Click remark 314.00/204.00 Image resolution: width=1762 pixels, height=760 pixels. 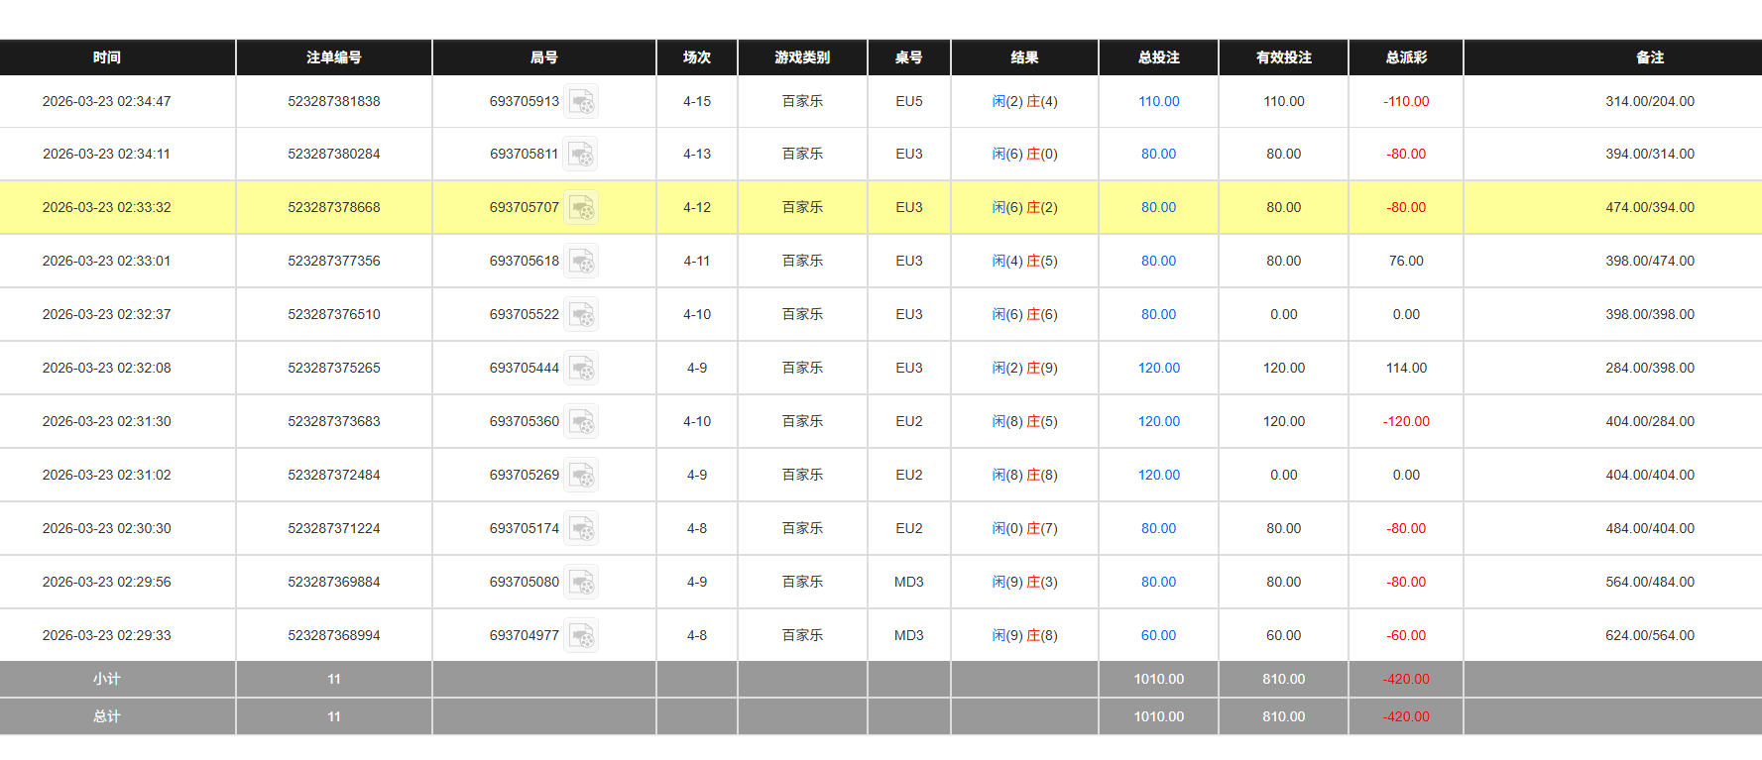click(x=1650, y=101)
